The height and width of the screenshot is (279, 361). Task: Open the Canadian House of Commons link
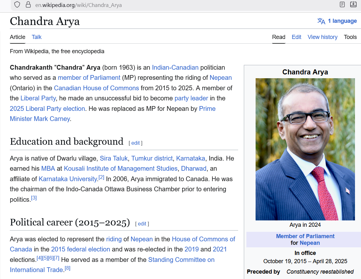97,88
